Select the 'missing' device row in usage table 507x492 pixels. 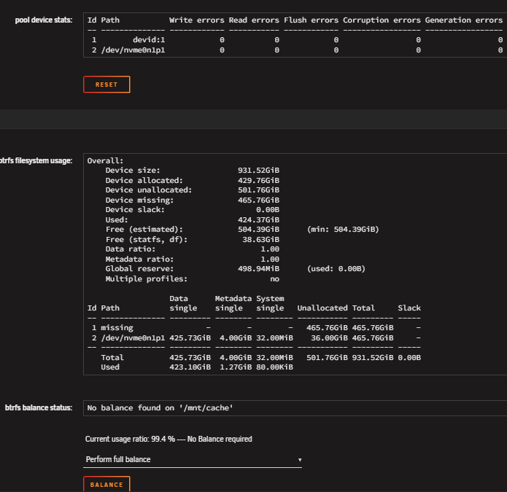[x=254, y=327]
